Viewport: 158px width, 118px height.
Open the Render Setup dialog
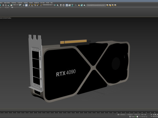79,5
